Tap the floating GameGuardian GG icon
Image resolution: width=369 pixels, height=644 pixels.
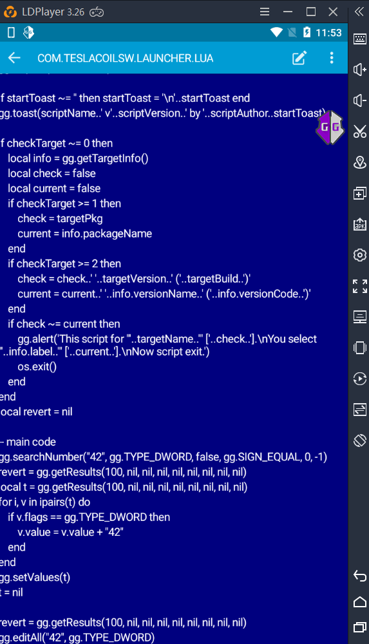(x=330, y=128)
